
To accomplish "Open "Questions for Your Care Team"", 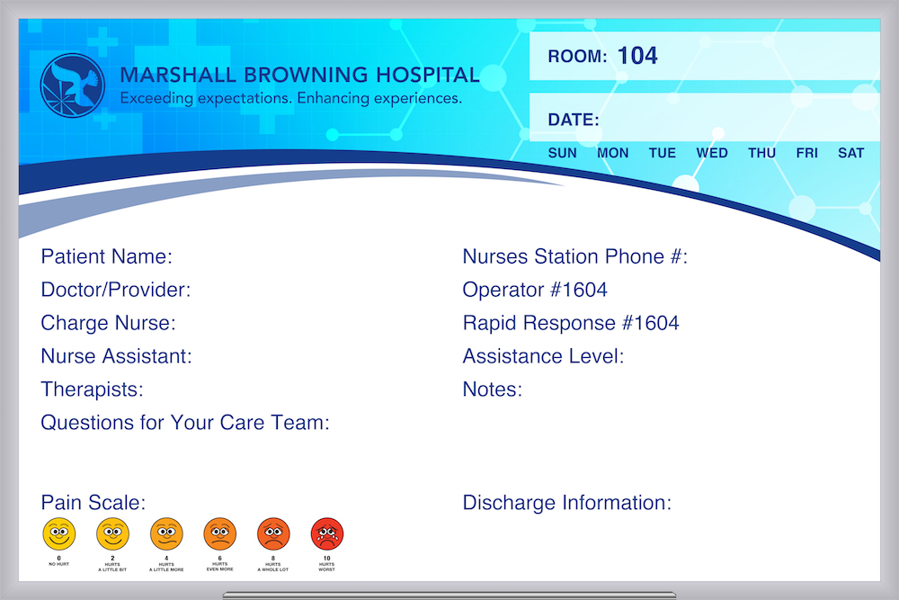I will click(184, 423).
